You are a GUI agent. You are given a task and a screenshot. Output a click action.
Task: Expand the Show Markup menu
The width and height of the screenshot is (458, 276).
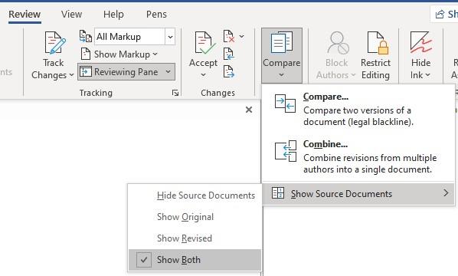[126, 54]
